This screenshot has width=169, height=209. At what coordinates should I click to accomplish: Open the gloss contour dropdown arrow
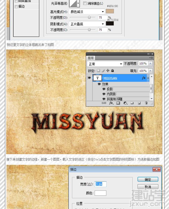(78, 4)
